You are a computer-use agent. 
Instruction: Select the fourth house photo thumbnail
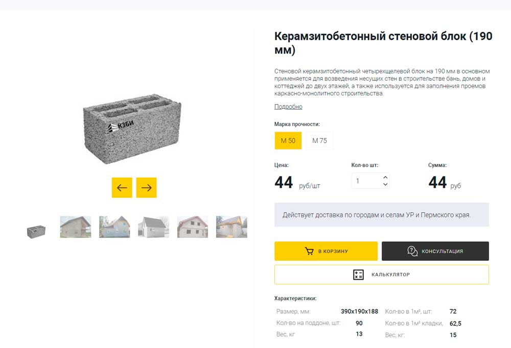point(193,227)
